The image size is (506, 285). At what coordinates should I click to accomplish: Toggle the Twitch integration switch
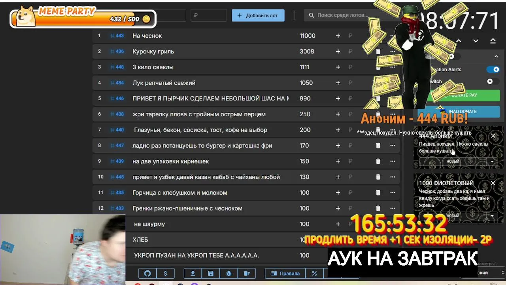(x=493, y=82)
